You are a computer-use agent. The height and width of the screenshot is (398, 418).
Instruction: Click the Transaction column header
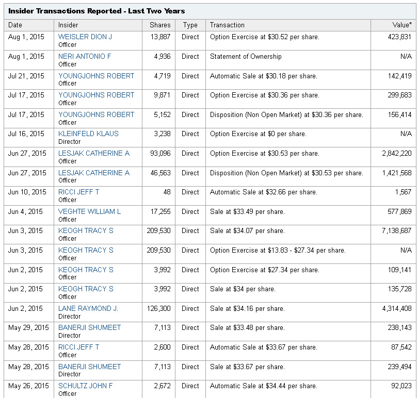point(227,25)
